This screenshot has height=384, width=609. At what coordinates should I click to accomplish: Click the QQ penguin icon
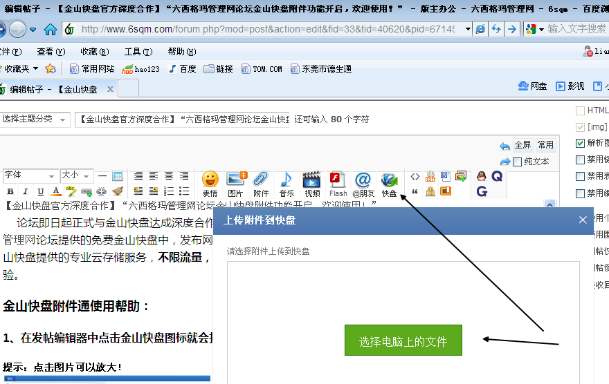pyautogui.click(x=481, y=176)
